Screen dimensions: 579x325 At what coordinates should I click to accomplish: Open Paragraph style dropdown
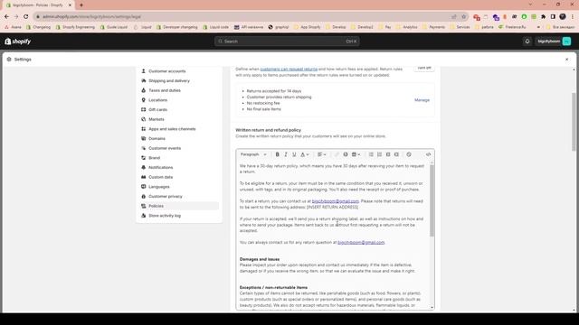[x=253, y=154]
